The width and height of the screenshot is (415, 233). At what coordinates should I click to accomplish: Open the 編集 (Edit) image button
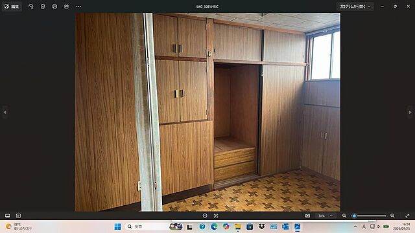(12, 6)
